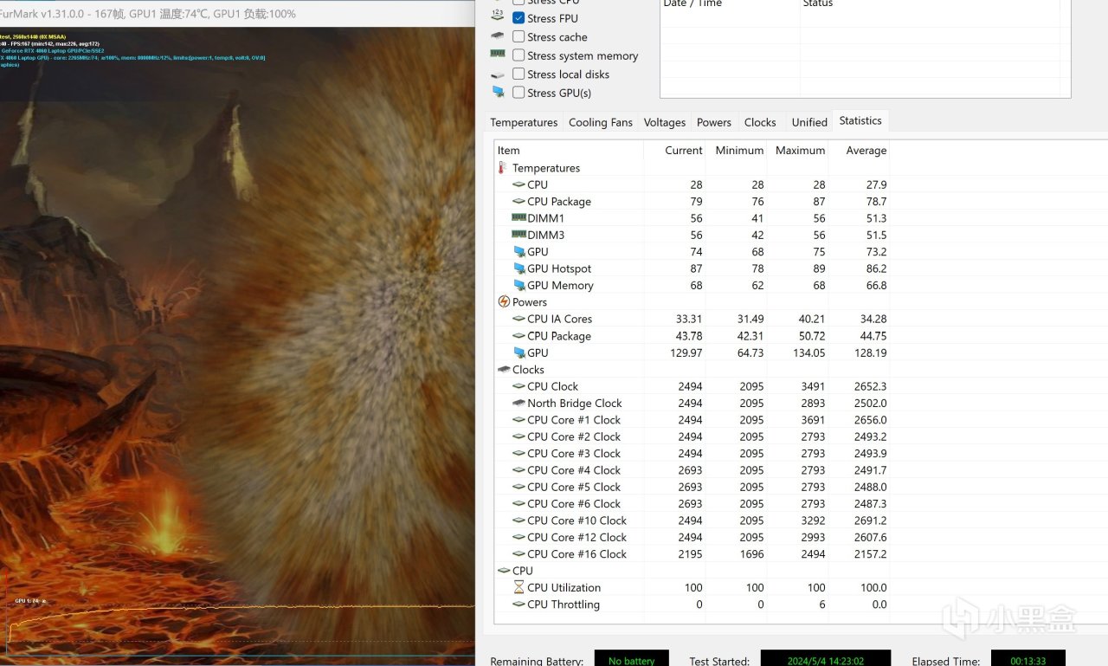1108x666 pixels.
Task: Click the 123 icon beside Stress FPU
Action: coord(498,16)
